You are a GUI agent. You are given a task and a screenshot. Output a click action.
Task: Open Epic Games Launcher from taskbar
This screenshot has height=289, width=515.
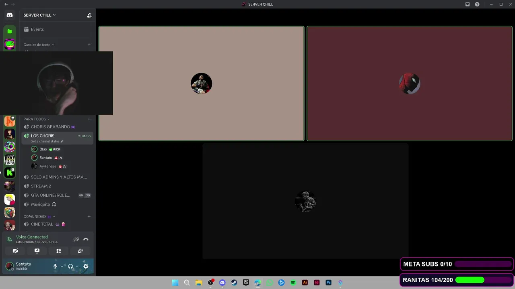(x=246, y=283)
